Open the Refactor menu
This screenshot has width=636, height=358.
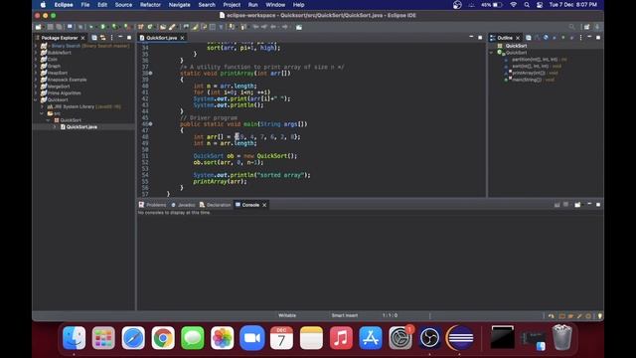point(150,5)
